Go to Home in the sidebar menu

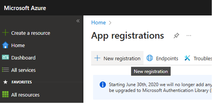(x=18, y=45)
